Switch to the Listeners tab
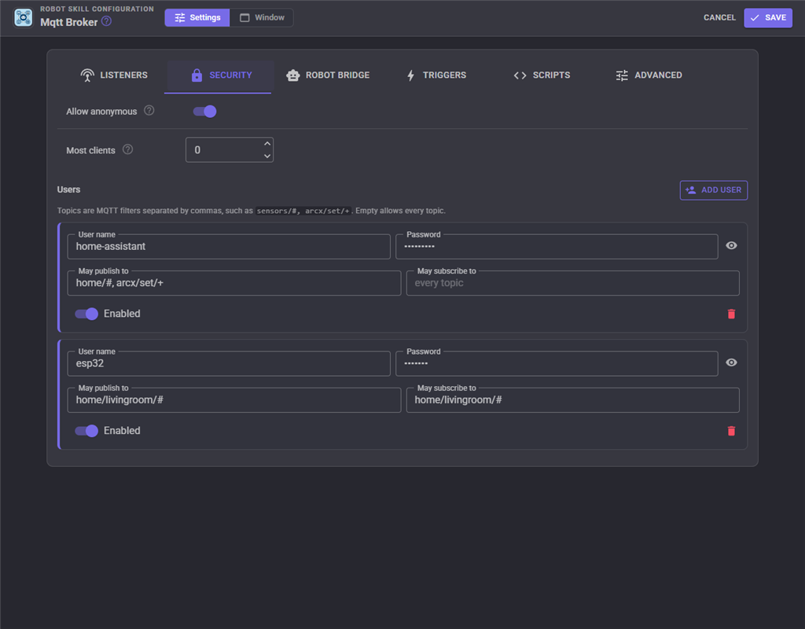This screenshot has width=805, height=629. click(114, 75)
